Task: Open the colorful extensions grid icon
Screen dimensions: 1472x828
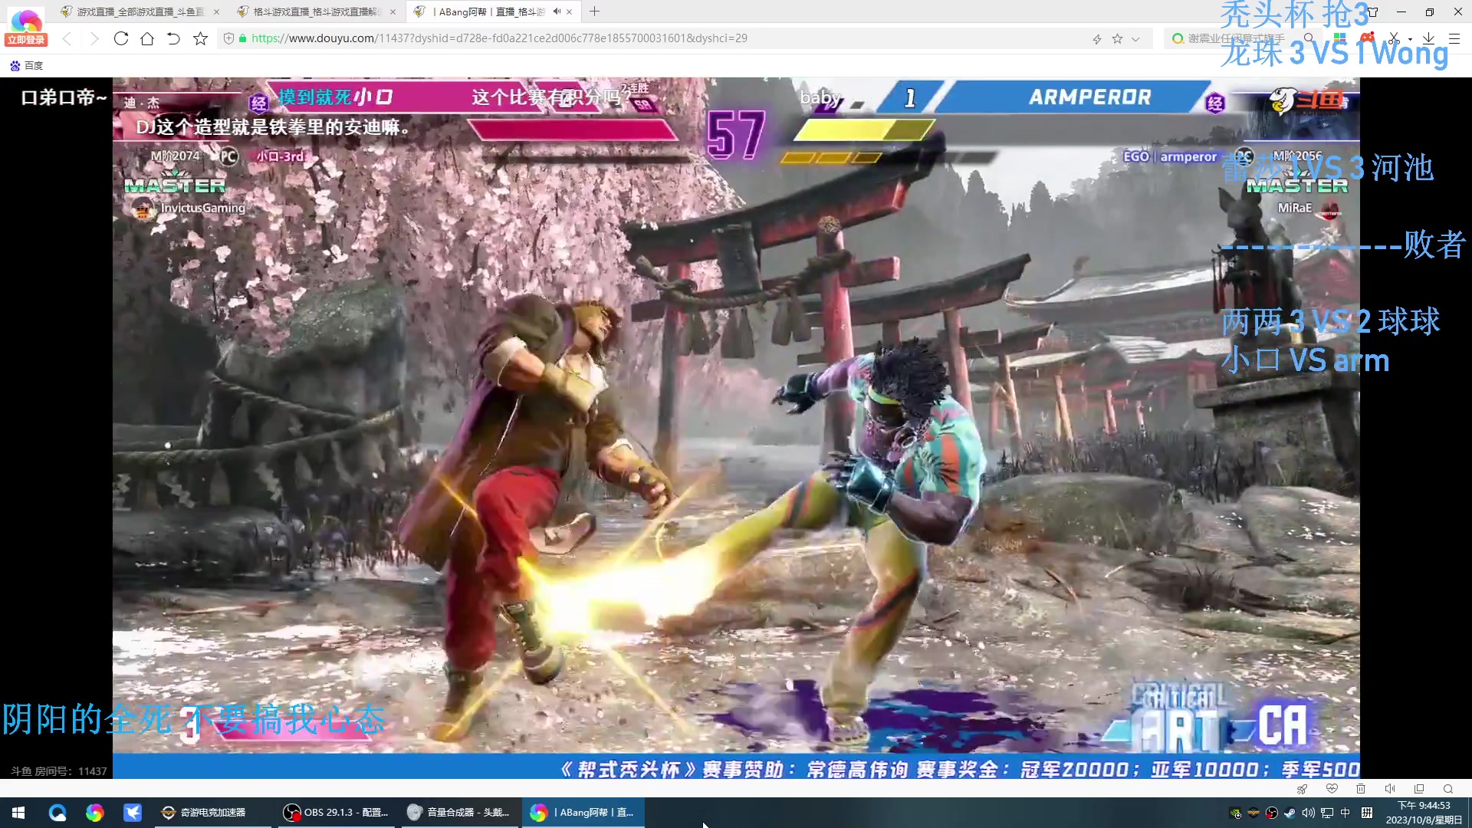Action: (x=1339, y=38)
